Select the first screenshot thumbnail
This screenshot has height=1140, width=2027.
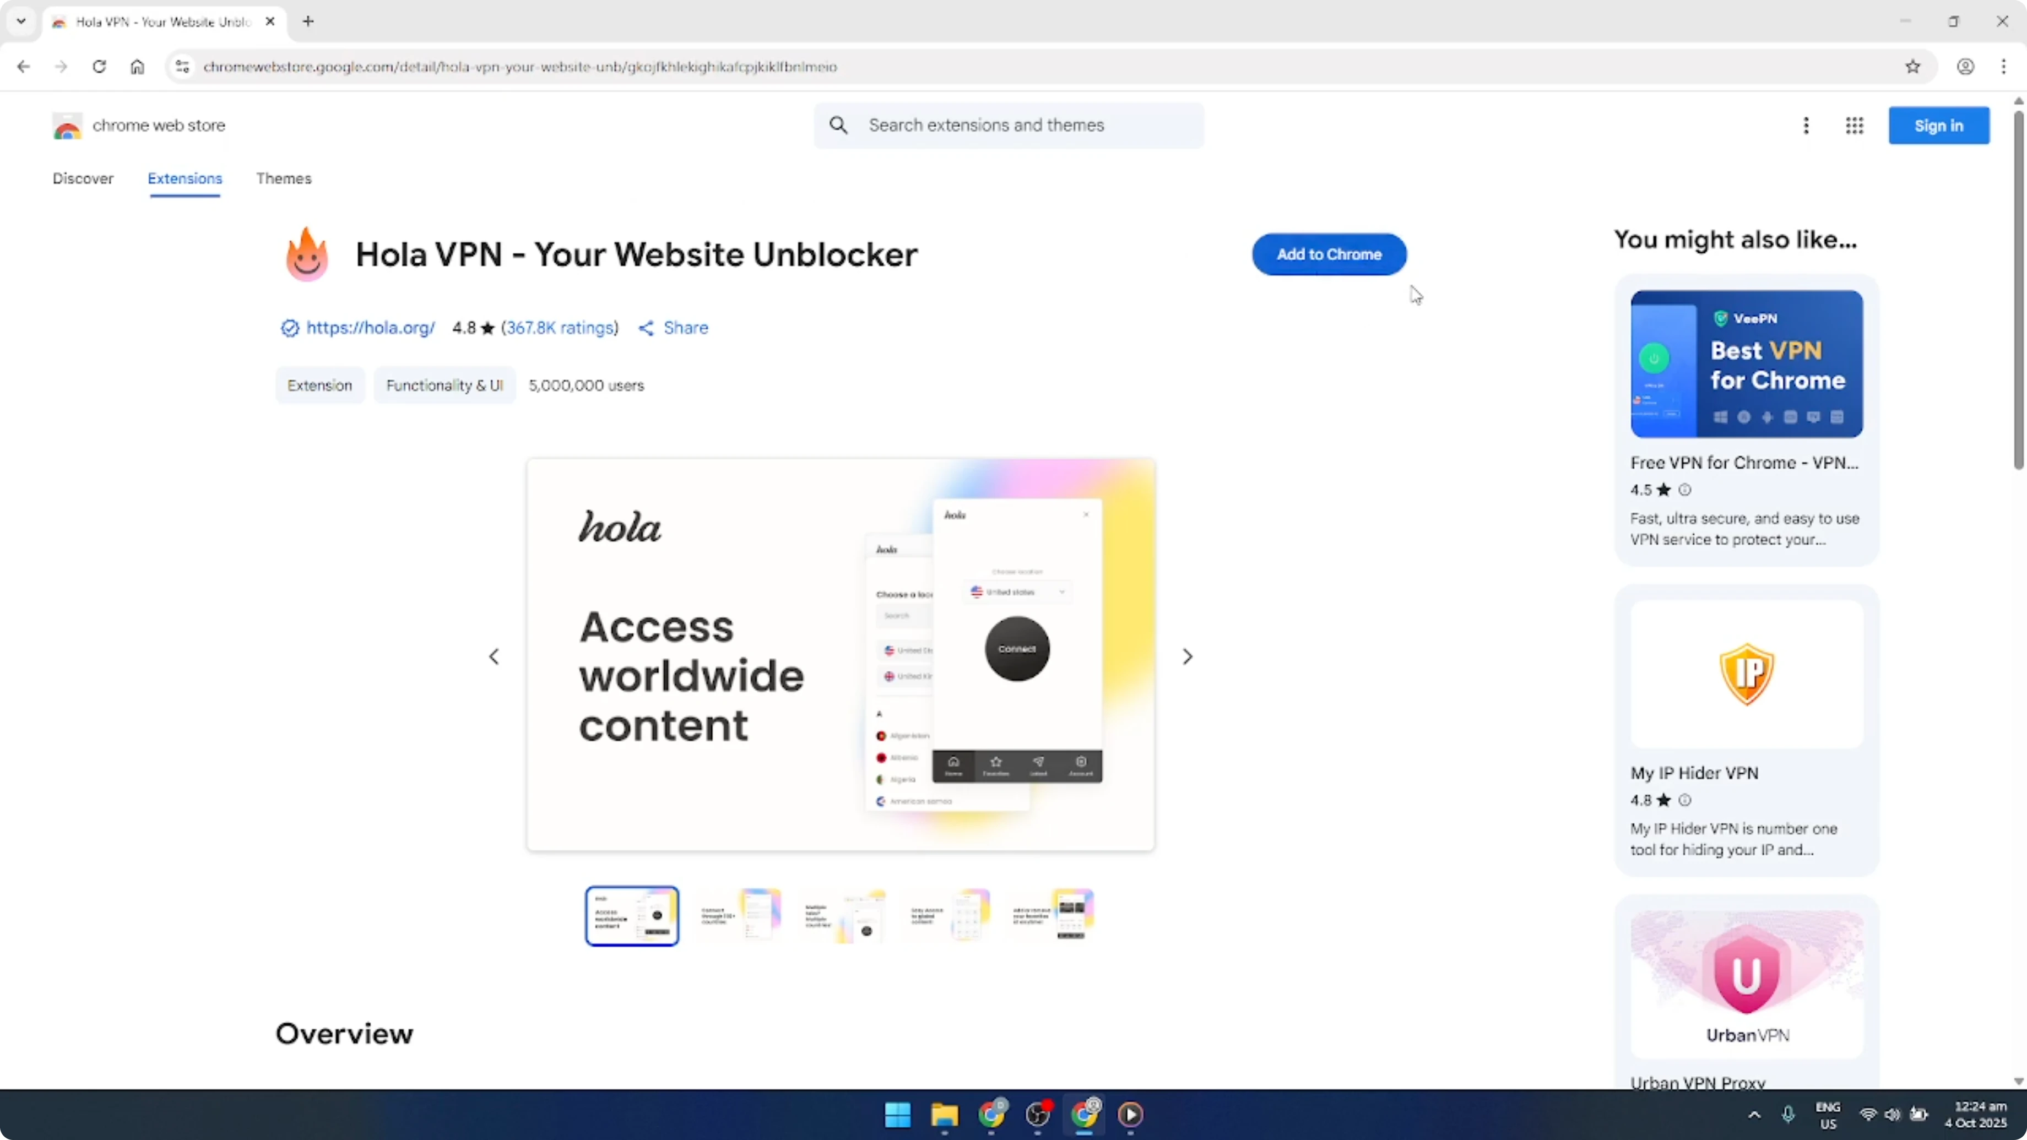tap(632, 916)
